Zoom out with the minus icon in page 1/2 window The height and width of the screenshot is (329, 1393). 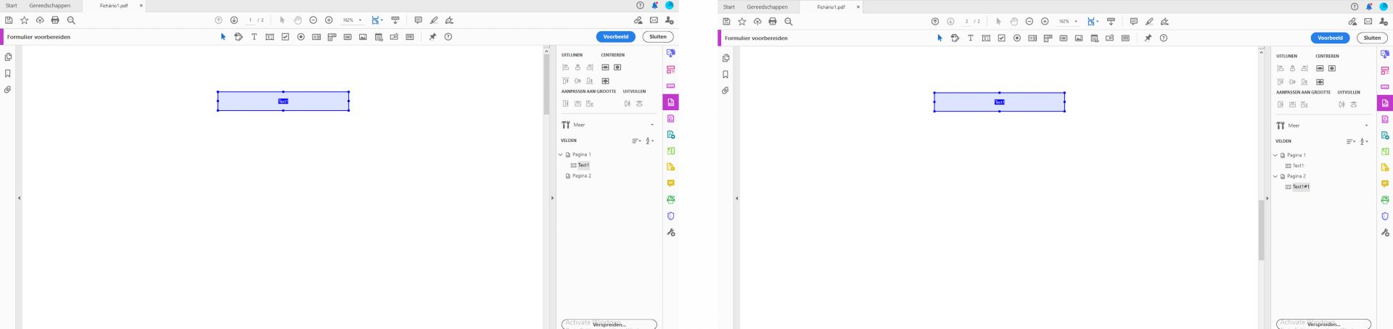pos(313,20)
